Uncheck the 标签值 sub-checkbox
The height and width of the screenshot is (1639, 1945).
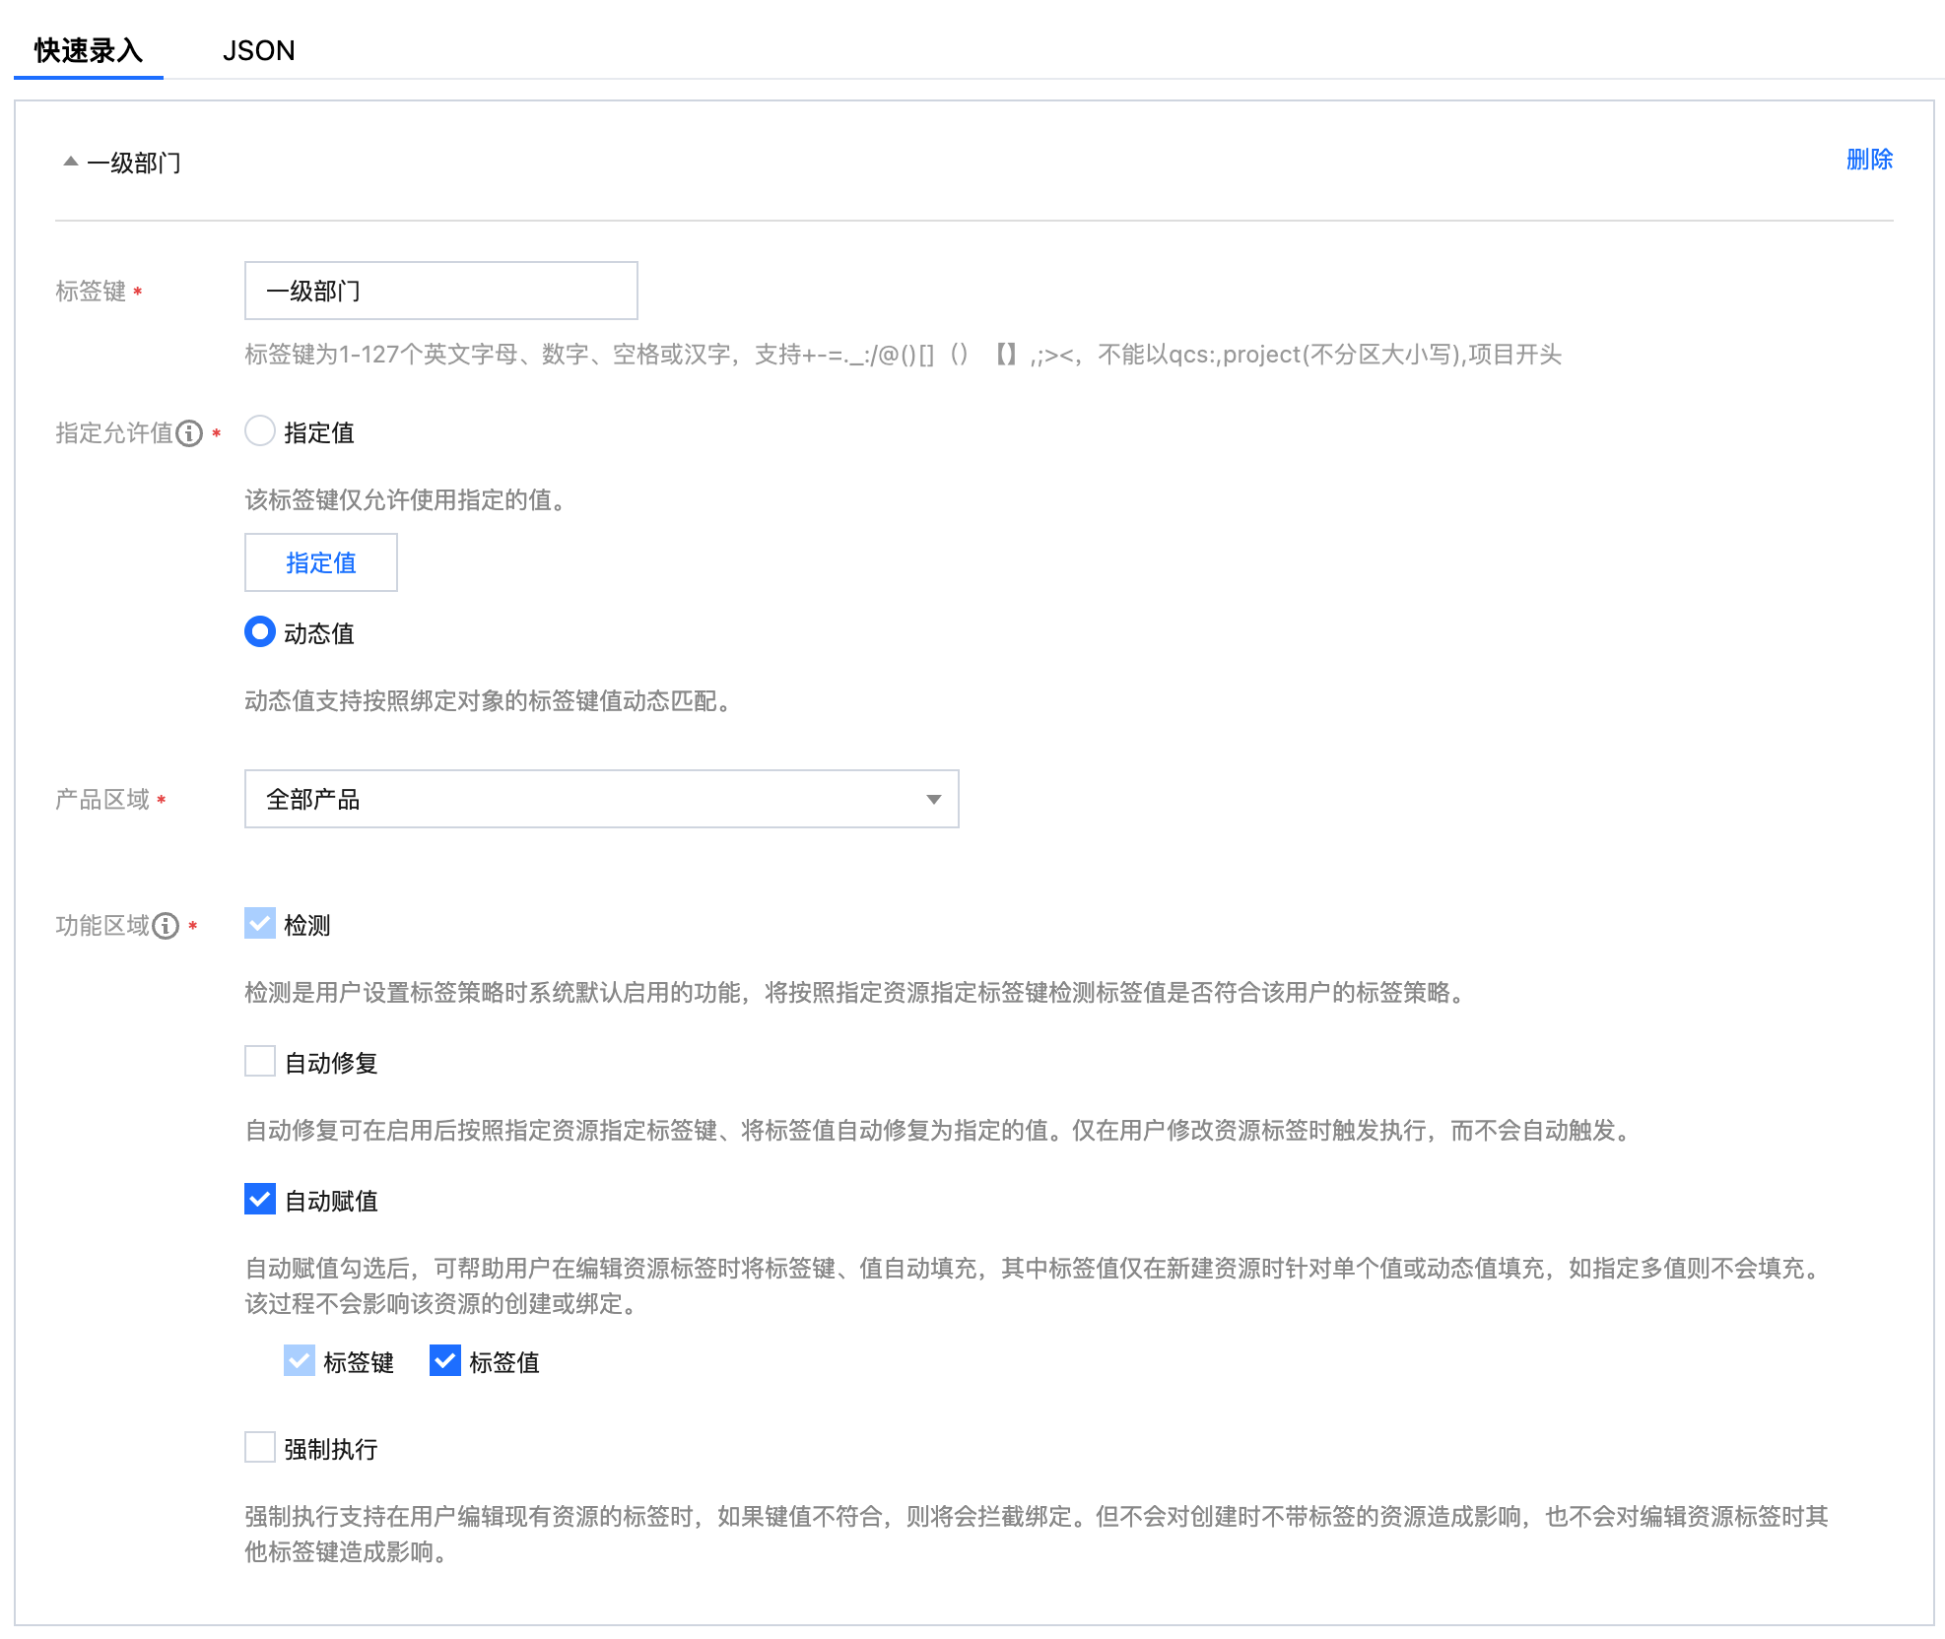(445, 1361)
